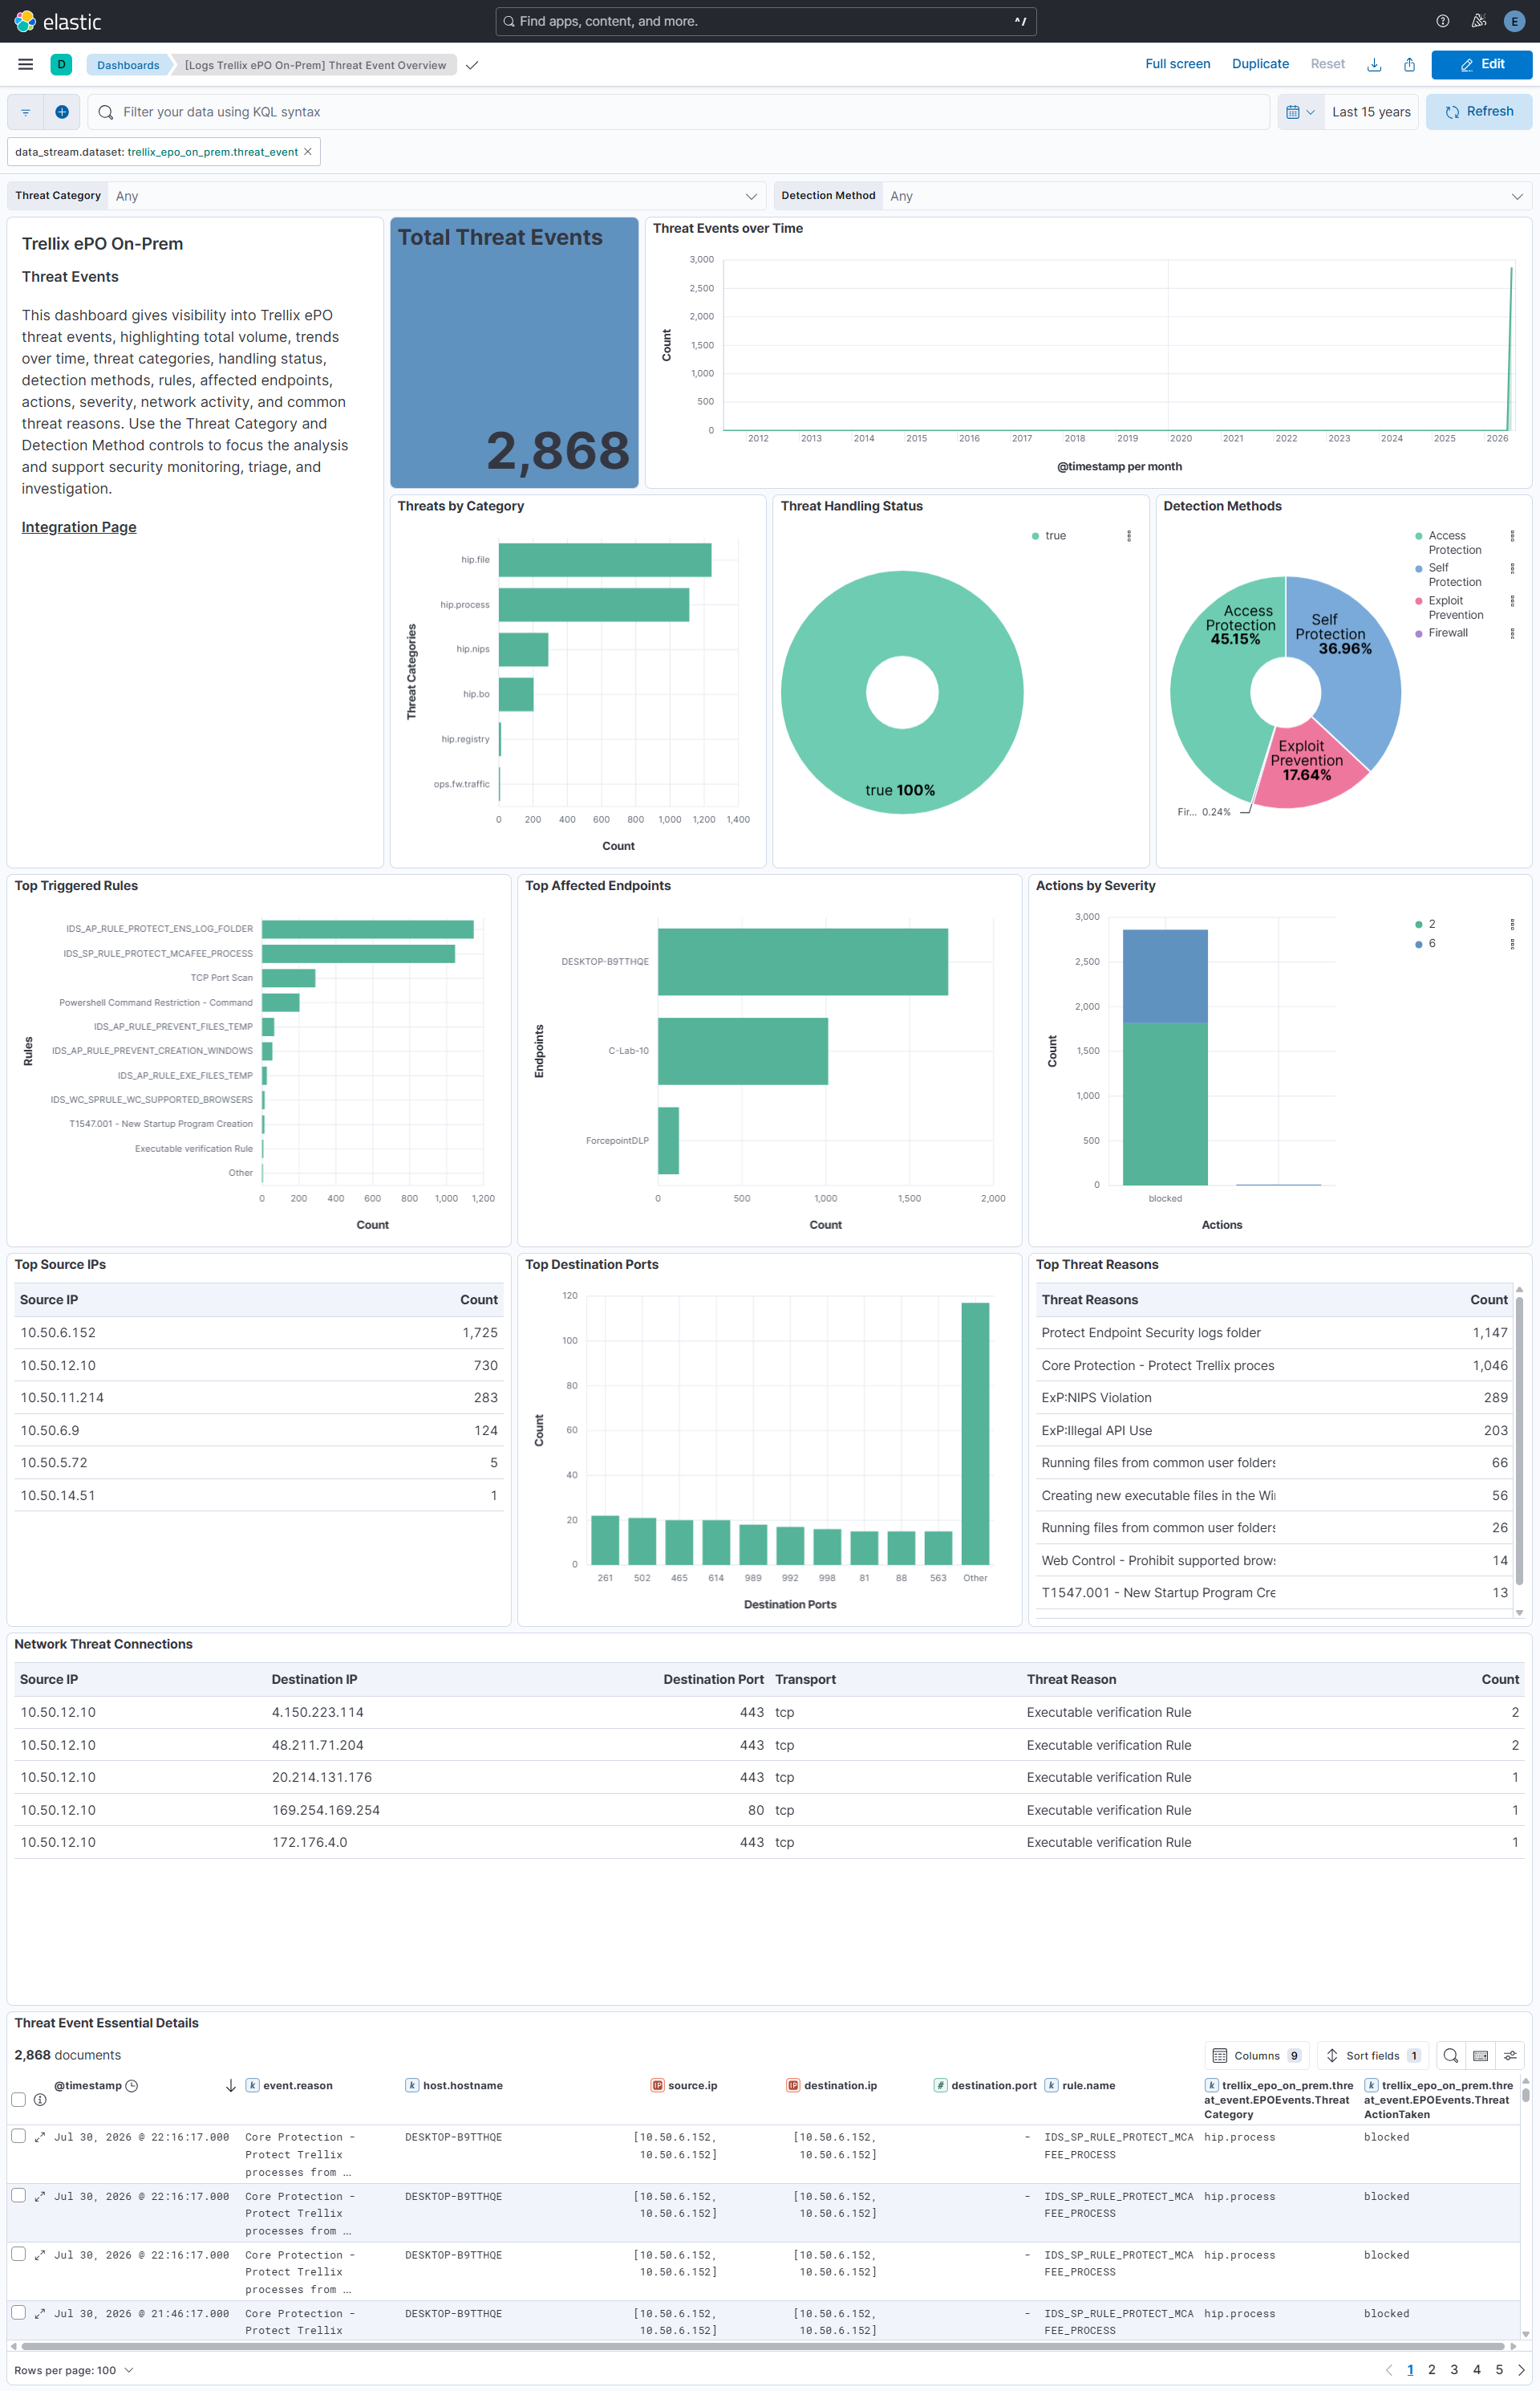The width and height of the screenshot is (1540, 2391).
Task: Open the Rows per page selector
Action: click(74, 2371)
